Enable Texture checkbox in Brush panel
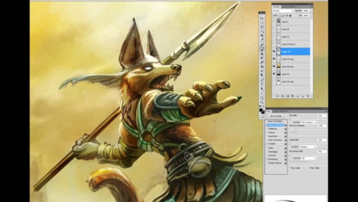358x202 pixels. 267,133
